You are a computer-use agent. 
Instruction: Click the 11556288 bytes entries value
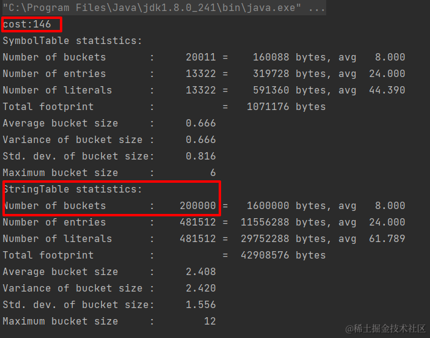point(264,222)
